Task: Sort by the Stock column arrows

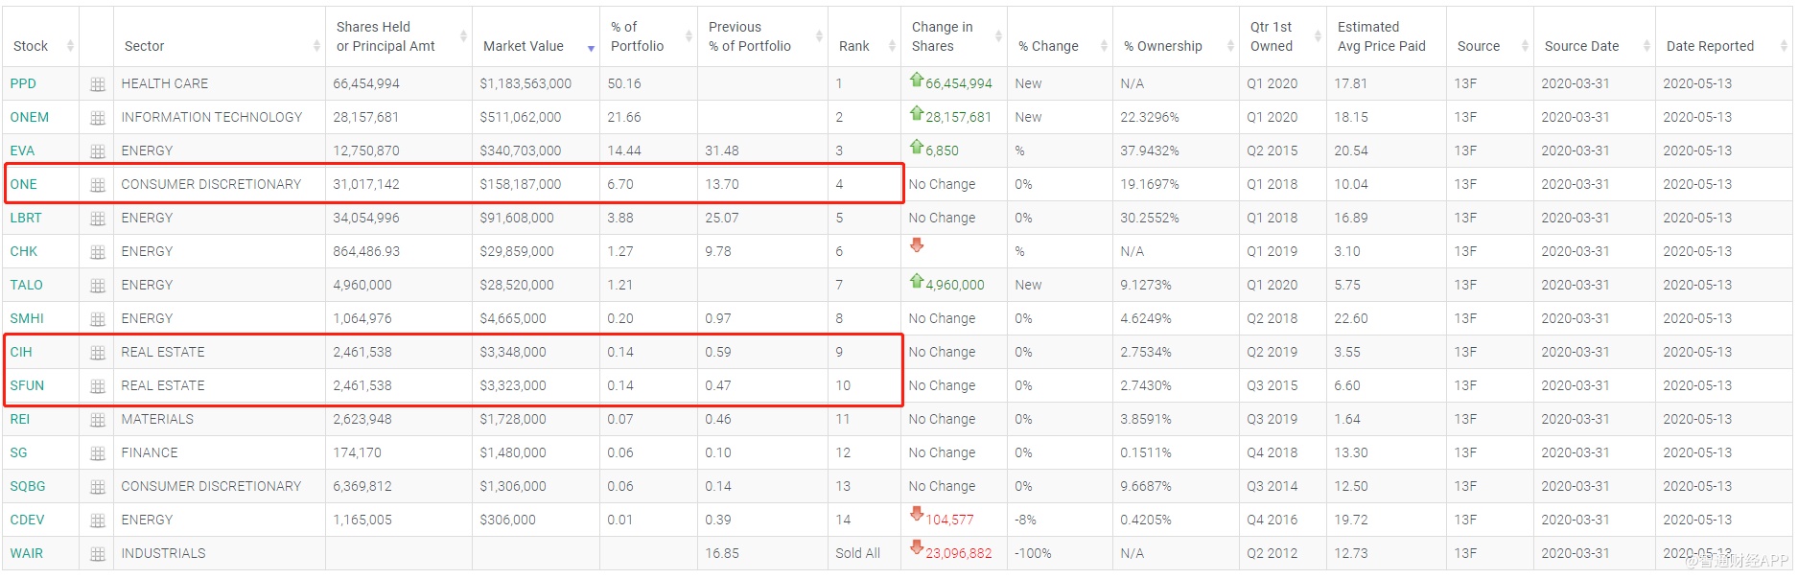Action: point(70,46)
